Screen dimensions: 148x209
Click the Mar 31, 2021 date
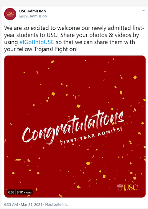[x=31, y=204]
